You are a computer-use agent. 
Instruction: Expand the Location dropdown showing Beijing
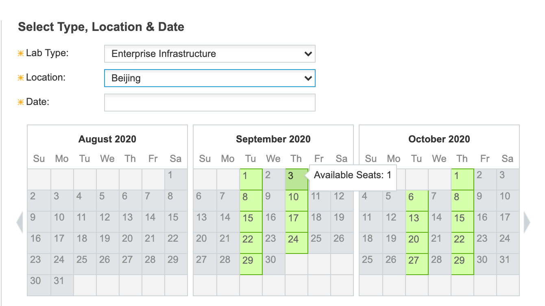[x=210, y=78]
